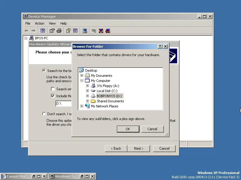This screenshot has height=180, width=241.
Task: Select 'Shared Documents' label
Action: (x=110, y=101)
